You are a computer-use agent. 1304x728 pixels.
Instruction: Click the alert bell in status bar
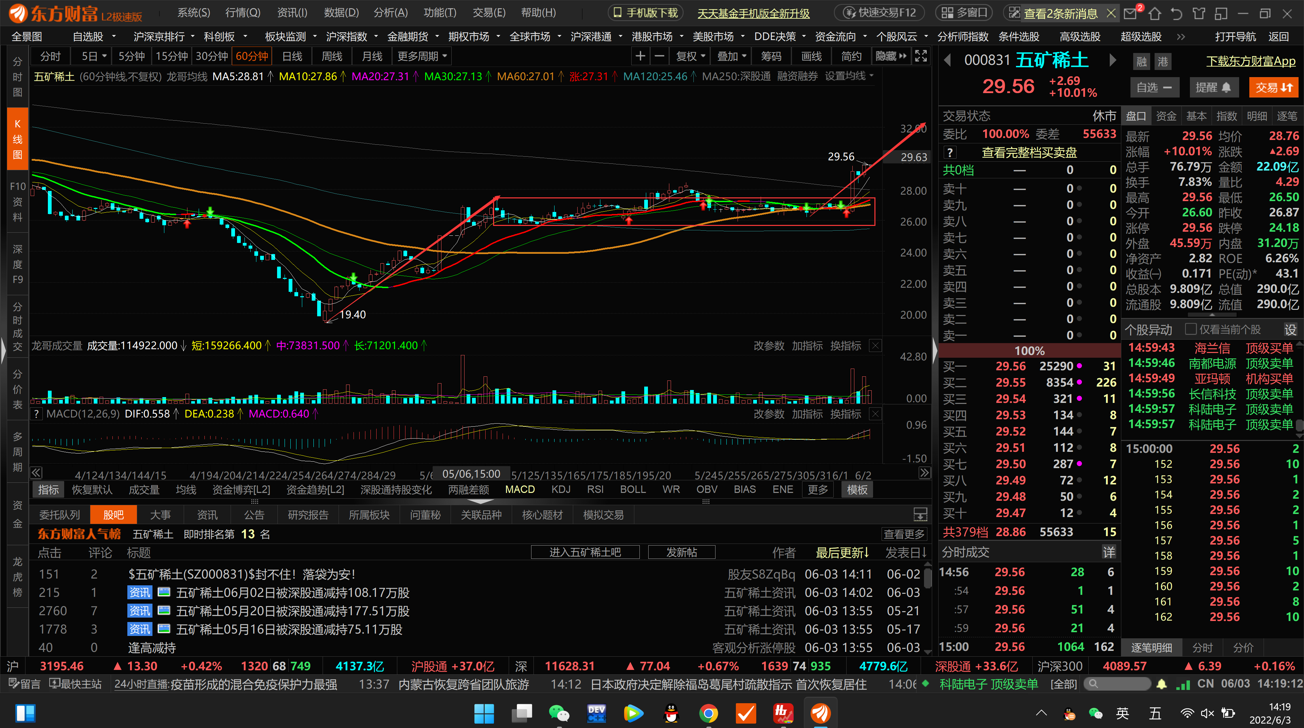(1162, 685)
